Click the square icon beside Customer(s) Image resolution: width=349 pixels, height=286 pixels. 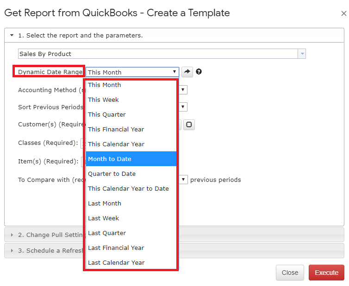click(189, 124)
